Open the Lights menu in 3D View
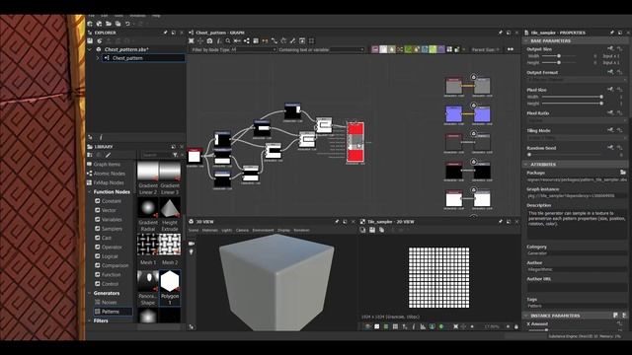Viewport: 632px width, 355px height. tap(227, 230)
